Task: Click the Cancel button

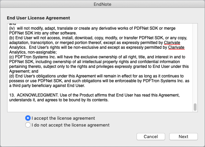Action: (x=151, y=136)
